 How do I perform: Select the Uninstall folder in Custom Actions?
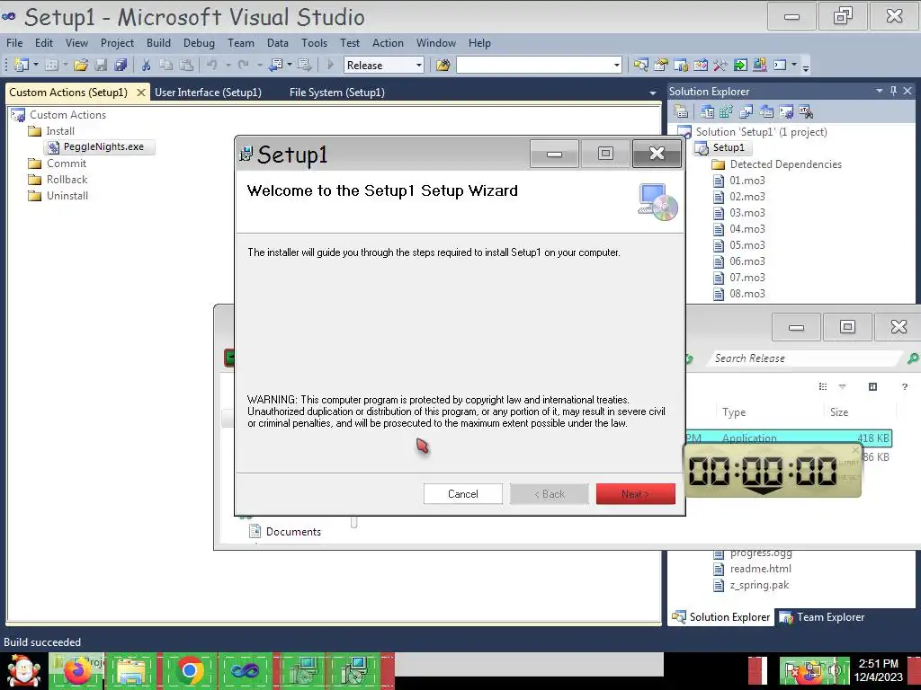[x=59, y=195]
